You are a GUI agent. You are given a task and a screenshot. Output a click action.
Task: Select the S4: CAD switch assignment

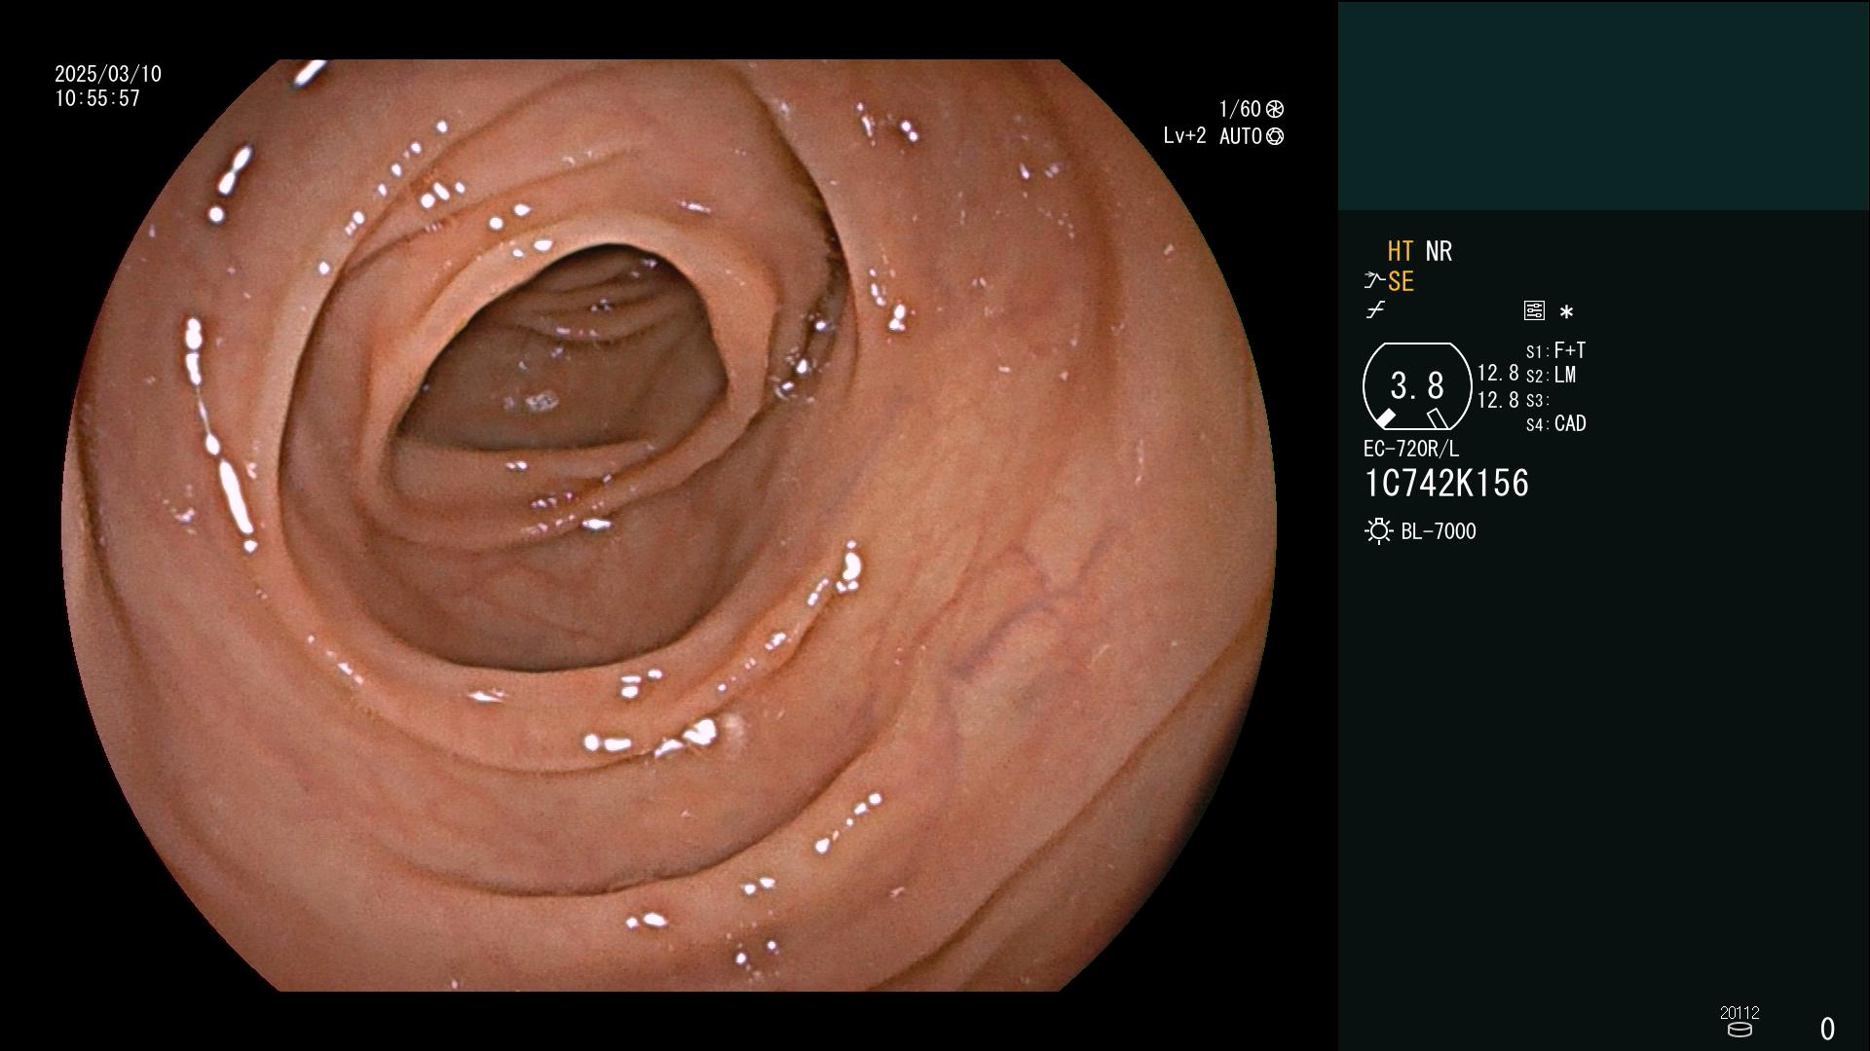click(1555, 423)
